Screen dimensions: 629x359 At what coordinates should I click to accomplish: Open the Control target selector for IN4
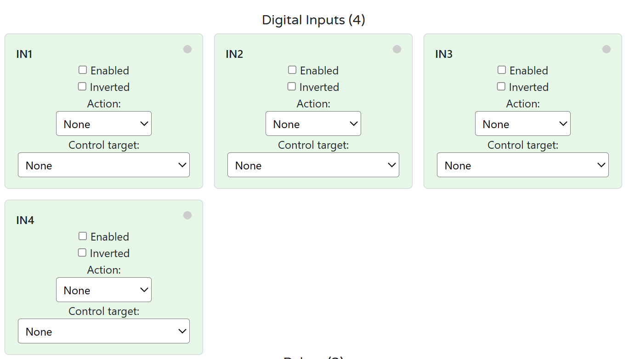point(103,331)
